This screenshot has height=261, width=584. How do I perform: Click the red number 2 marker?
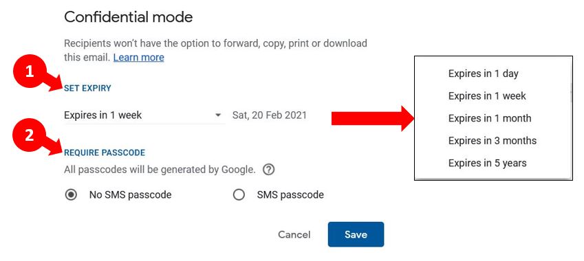(x=30, y=135)
